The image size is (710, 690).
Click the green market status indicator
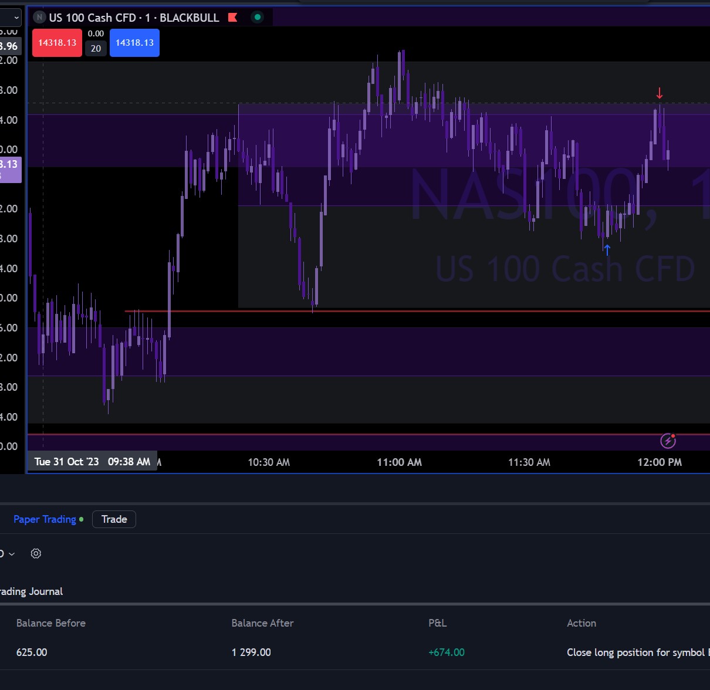click(257, 17)
